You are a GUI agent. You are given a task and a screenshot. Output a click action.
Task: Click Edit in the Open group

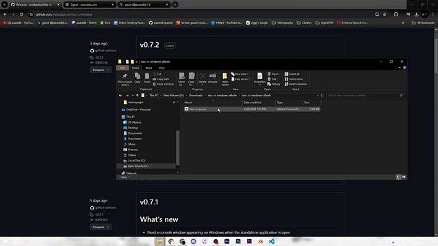tap(272, 79)
